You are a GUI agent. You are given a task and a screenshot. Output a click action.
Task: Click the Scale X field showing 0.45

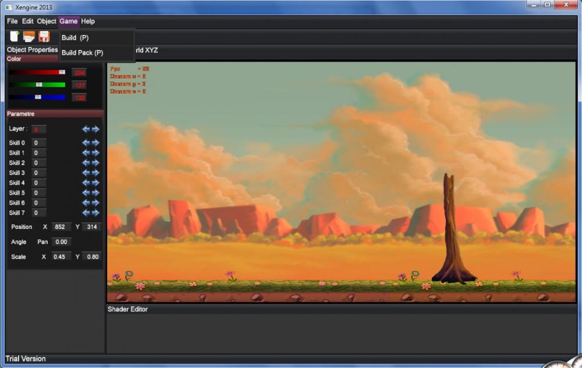click(x=61, y=256)
